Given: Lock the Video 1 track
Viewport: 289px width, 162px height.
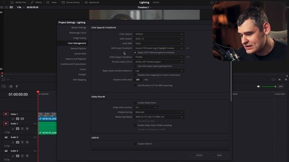Looking at the screenshot, I should [13, 119].
